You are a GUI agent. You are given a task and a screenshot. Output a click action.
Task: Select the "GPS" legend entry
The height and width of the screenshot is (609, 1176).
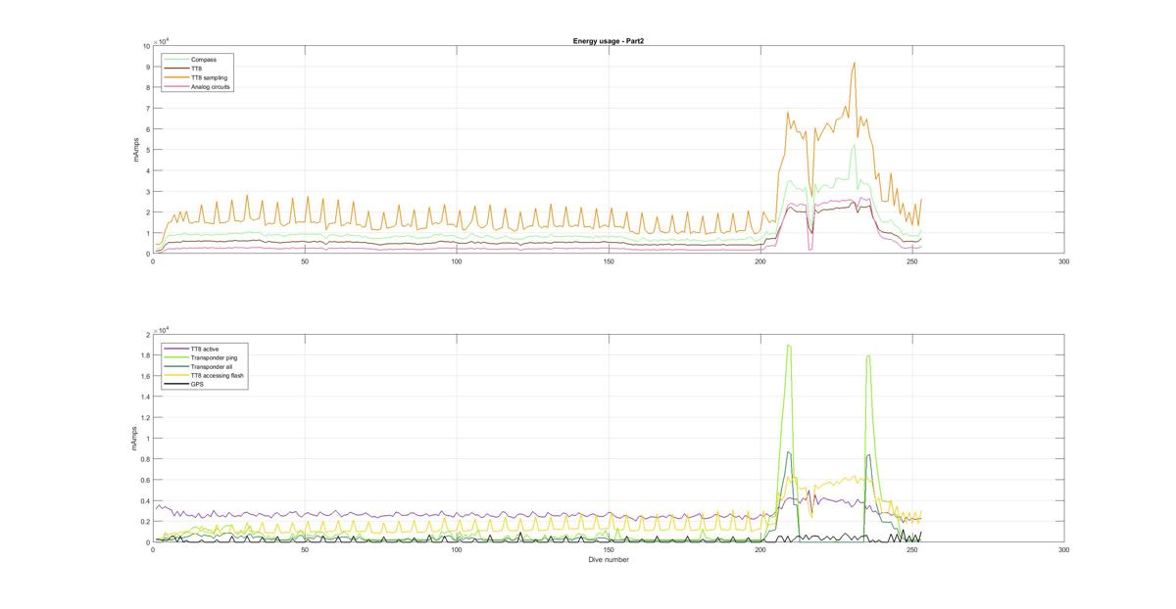[x=186, y=384]
